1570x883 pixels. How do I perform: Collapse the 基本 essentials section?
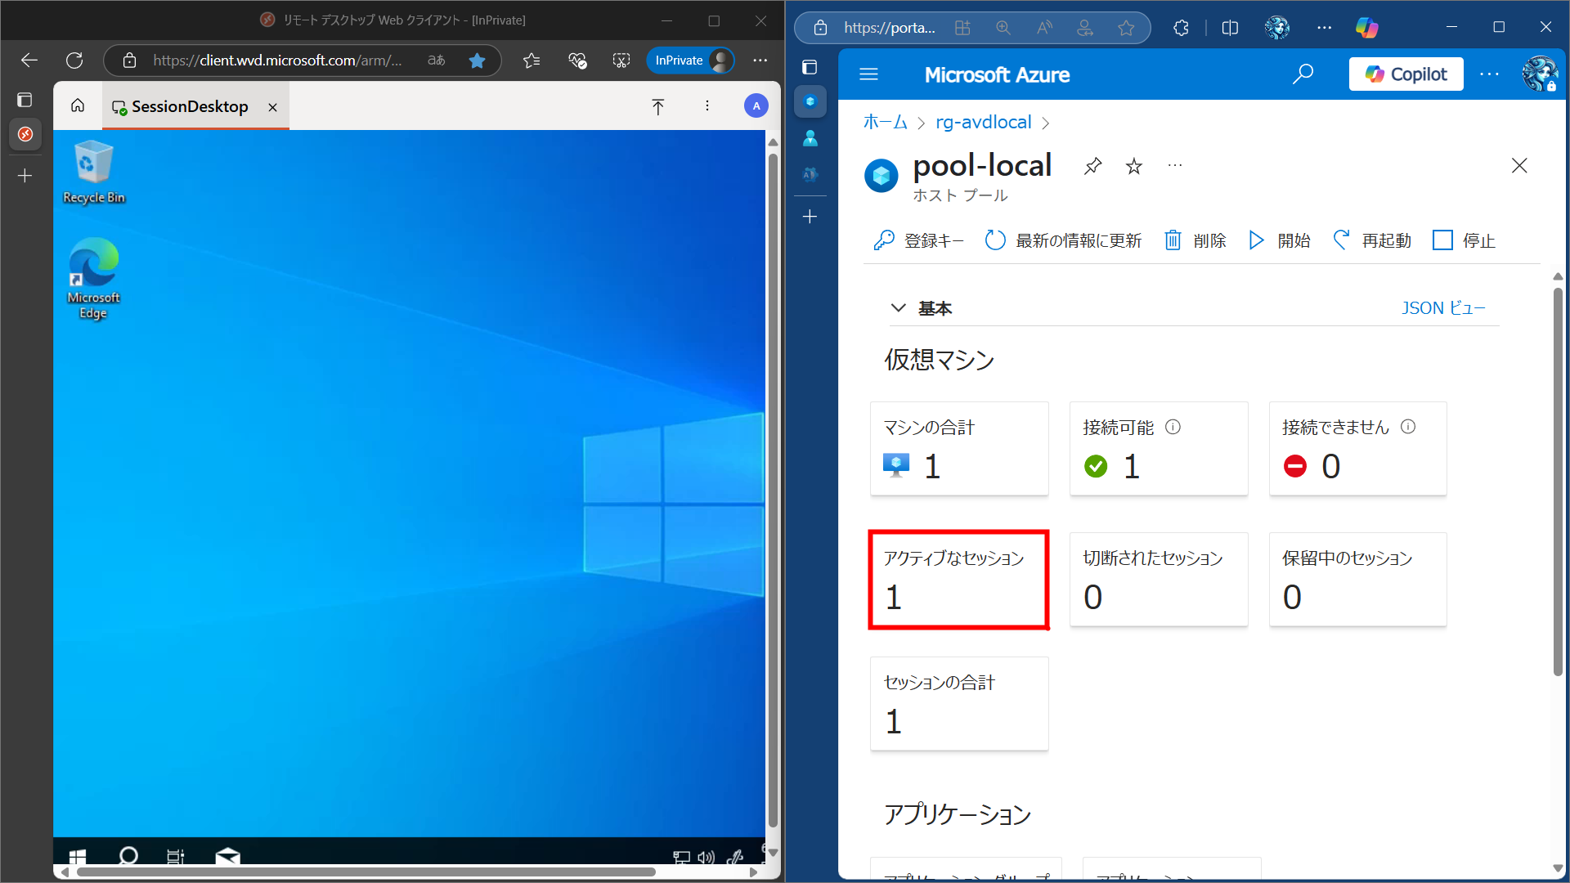(x=898, y=308)
